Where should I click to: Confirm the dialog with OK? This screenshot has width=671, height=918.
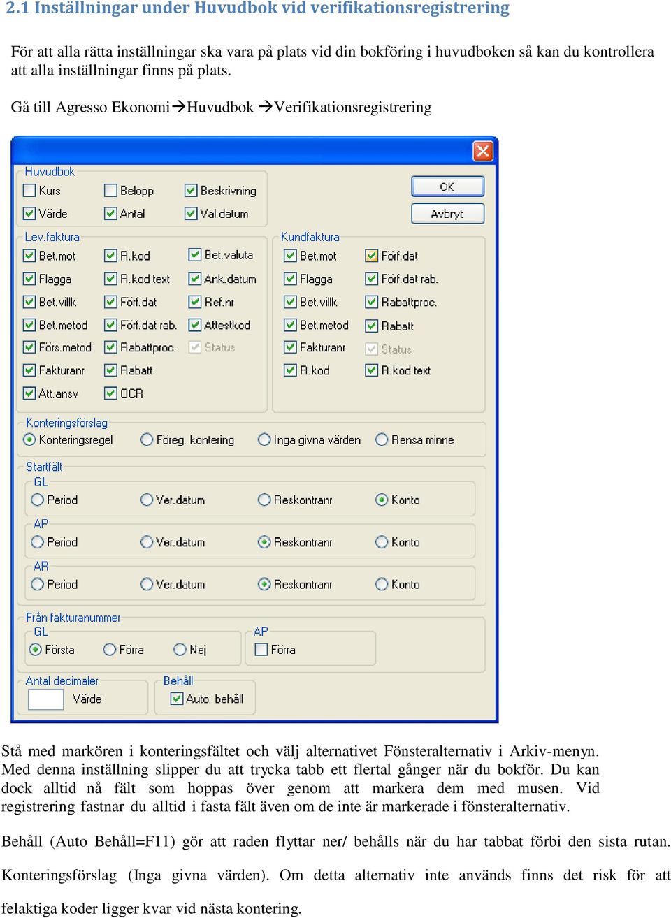coord(447,187)
